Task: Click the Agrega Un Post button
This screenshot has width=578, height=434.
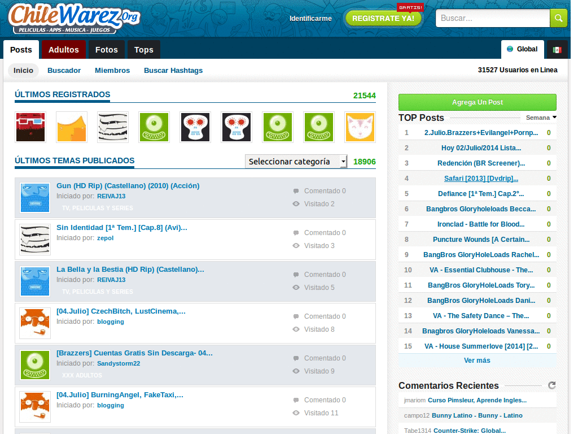Action: pos(478,102)
